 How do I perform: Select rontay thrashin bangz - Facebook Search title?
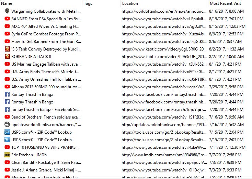46,110
